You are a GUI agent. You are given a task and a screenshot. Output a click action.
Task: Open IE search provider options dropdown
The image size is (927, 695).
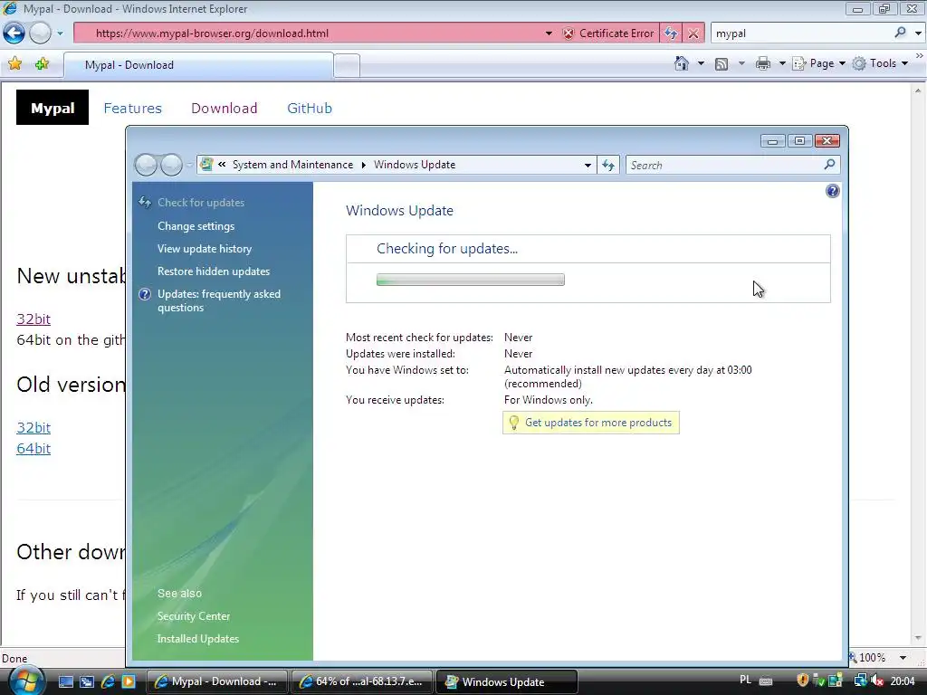click(x=918, y=33)
